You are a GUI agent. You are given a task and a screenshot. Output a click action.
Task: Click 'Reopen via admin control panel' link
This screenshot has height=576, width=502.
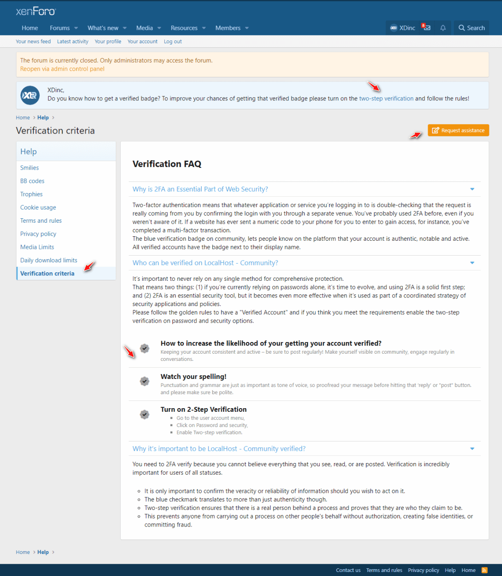pyautogui.click(x=62, y=69)
